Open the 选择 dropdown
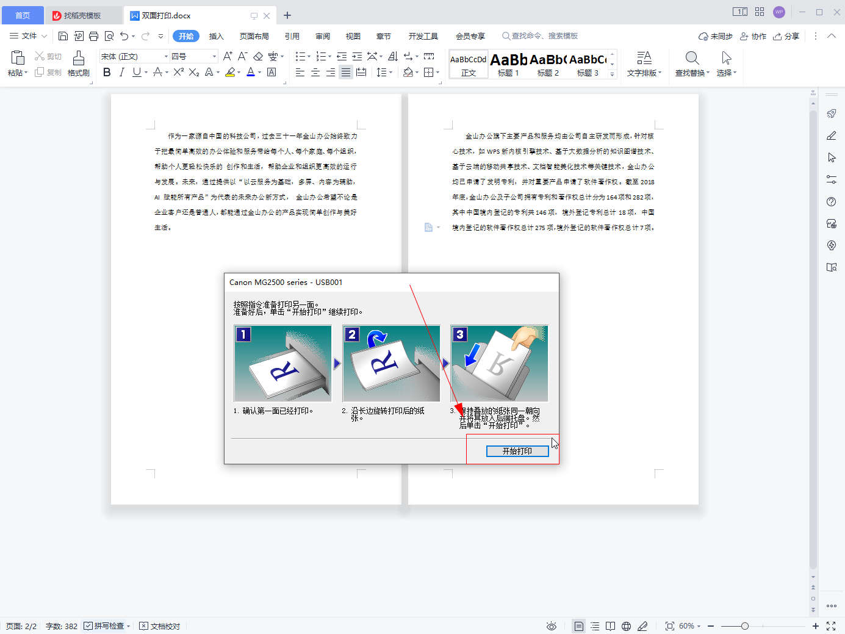This screenshot has width=845, height=634. (x=727, y=63)
